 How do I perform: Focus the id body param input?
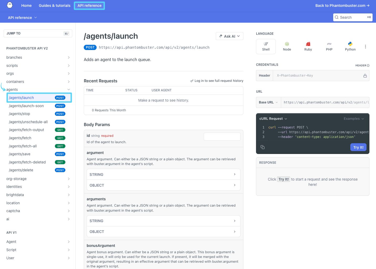point(222,137)
